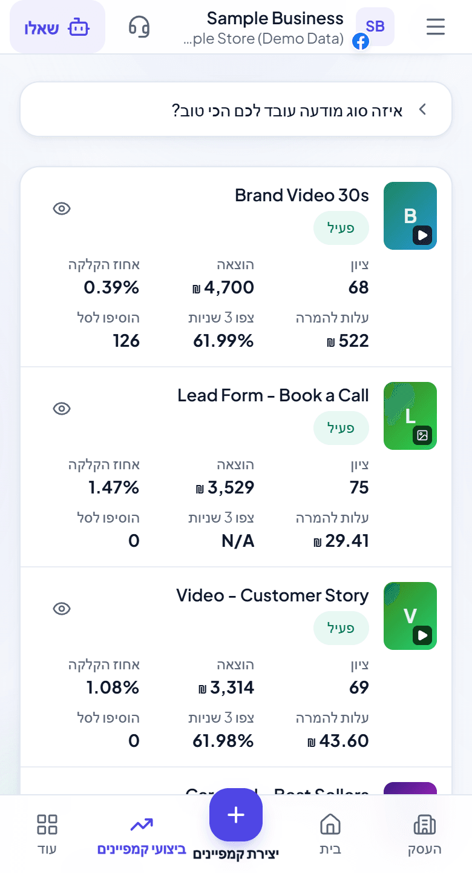Open Lead Form - Book a Call title
This screenshot has height=873, width=472.
(273, 395)
